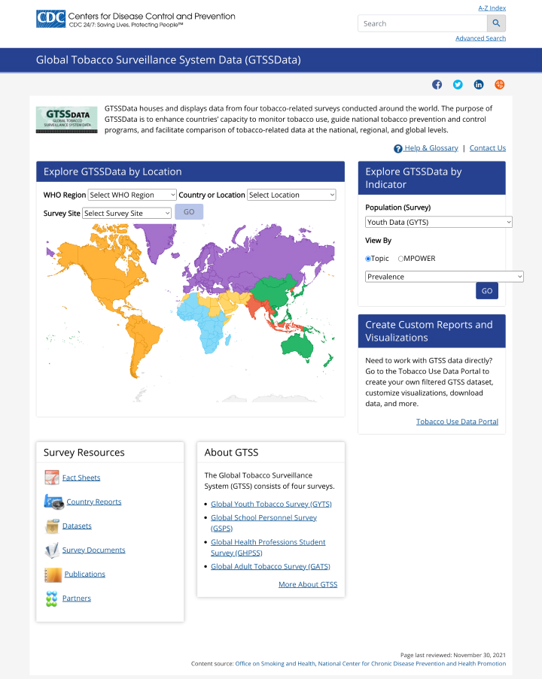Screen dimensions: 542x679
Task: Share page on Twitter
Action: (458, 84)
